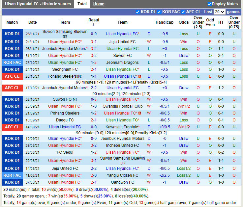Disable the KOR FAC filter checkbox
Image resolution: width=243 pixels, height=207 pixels.
coord(159,12)
